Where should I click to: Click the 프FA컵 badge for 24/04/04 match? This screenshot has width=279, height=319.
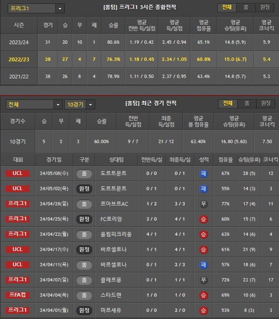coord(18,295)
